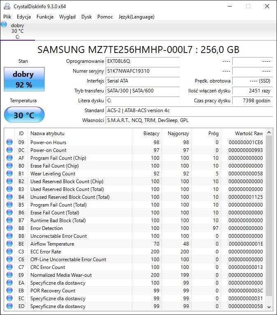Click the status orb for Erase Fail Count (Total)
The width and height of the screenshot is (277, 315).
pos(9,213)
